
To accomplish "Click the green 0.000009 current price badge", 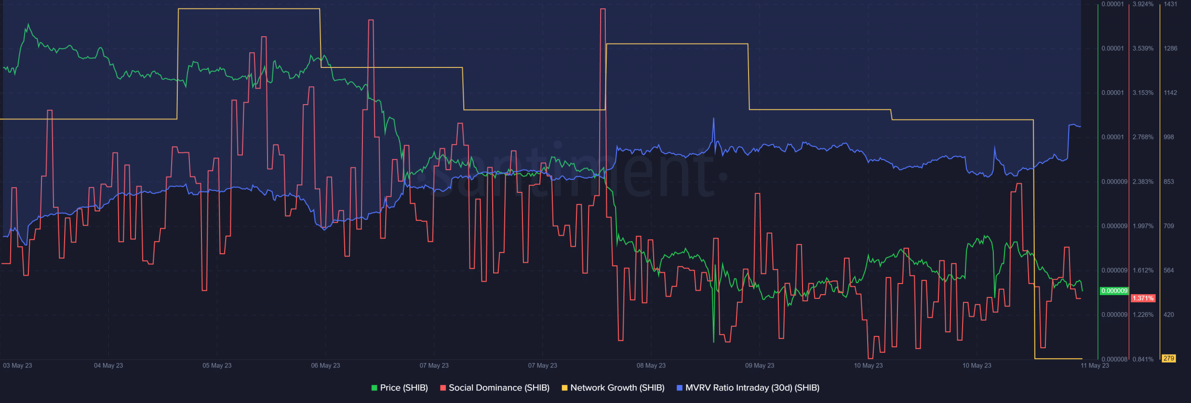I will [x=1114, y=291].
